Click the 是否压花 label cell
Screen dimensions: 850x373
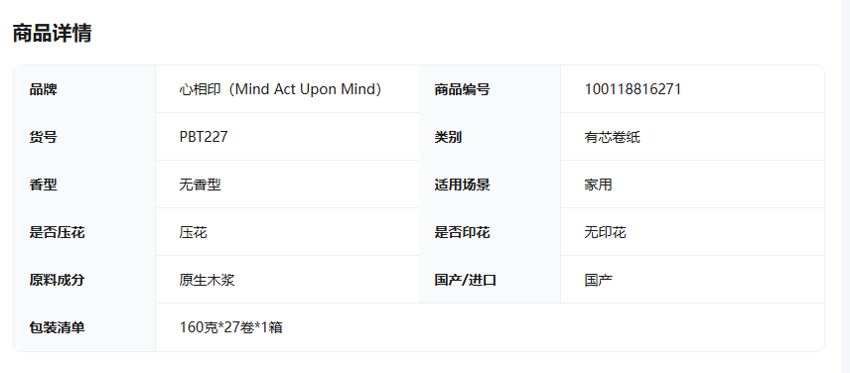point(84,232)
